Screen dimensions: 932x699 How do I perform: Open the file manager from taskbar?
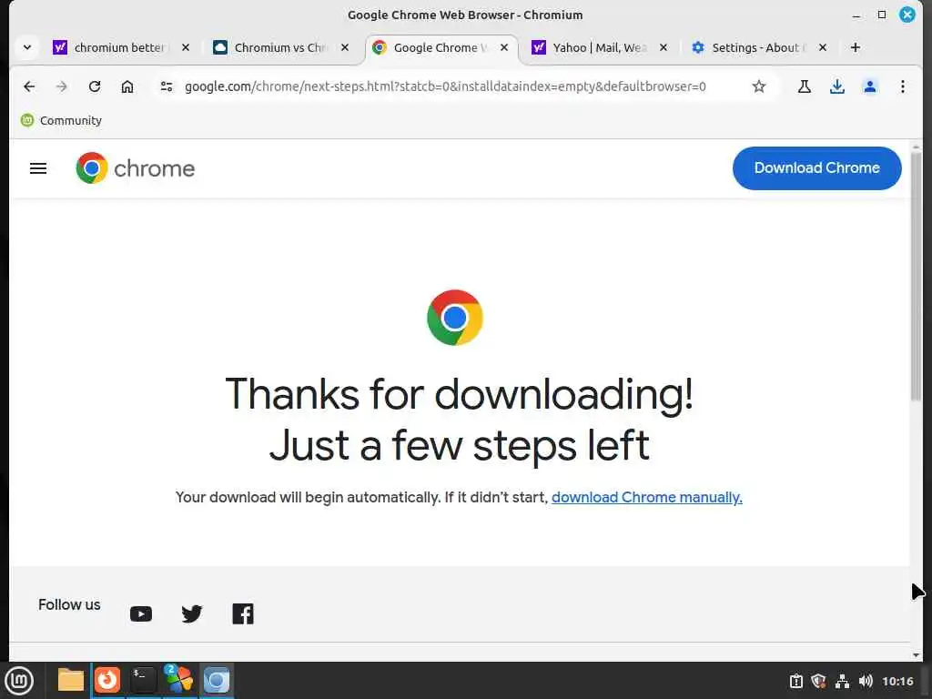(x=71, y=680)
